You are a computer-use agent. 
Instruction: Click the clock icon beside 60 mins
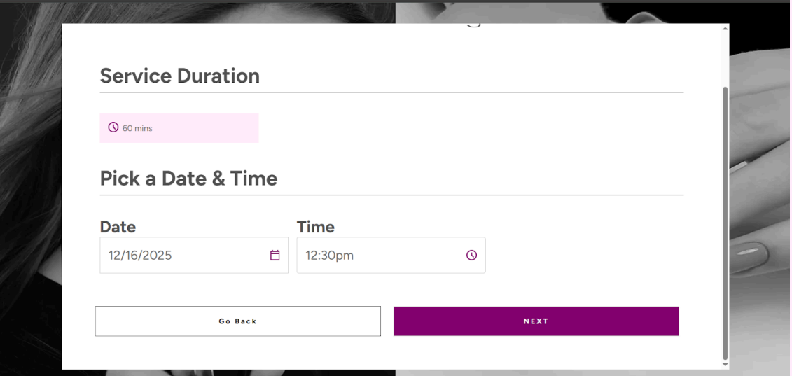(113, 127)
